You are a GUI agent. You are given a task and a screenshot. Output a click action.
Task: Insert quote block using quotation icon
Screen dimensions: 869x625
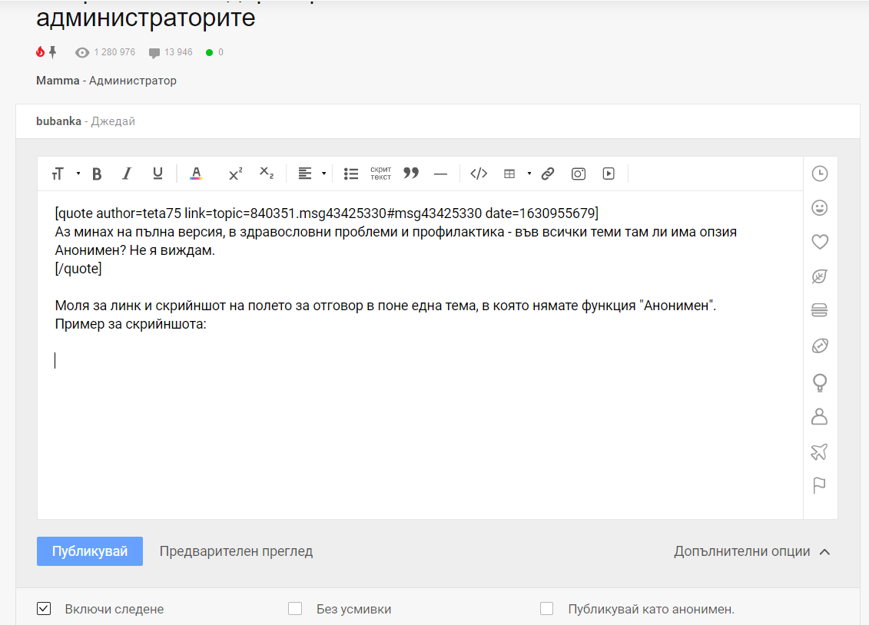[411, 174]
